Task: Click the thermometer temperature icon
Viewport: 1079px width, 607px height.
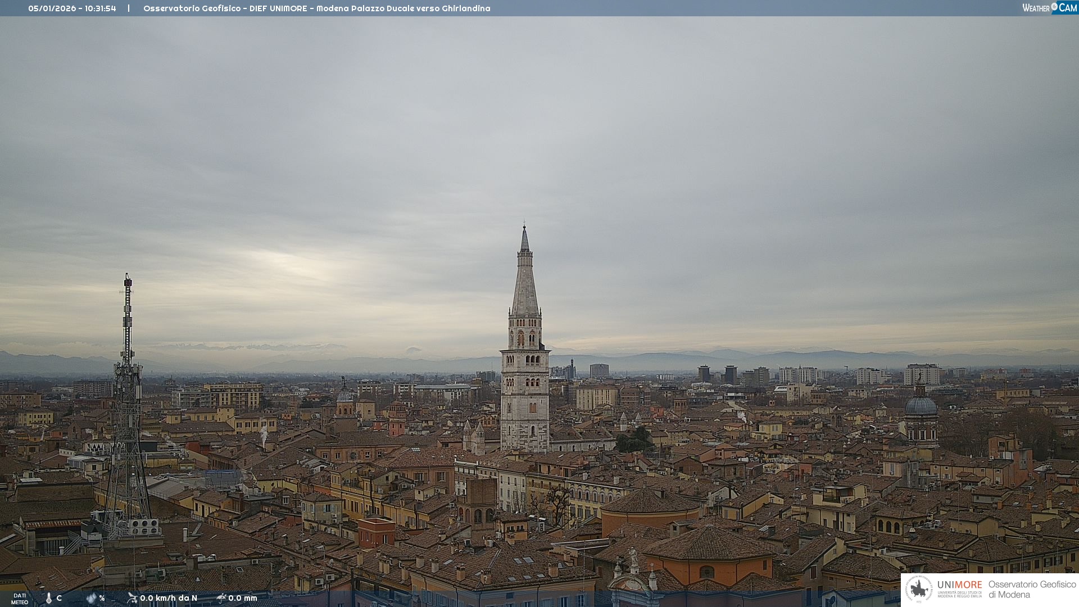Action: tap(49, 598)
